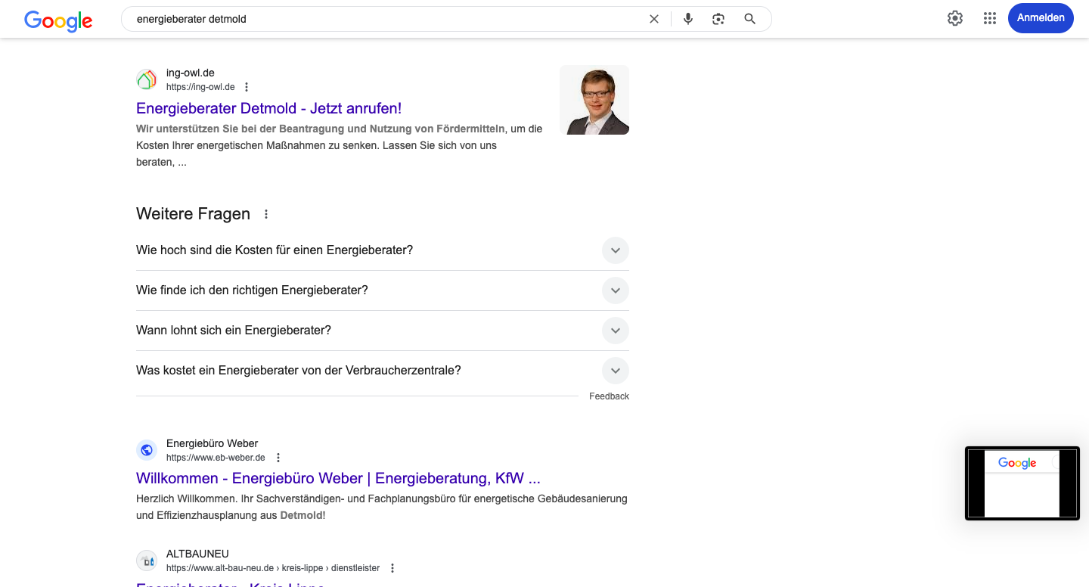
Task: Open the Energiebüro Weber Willkommen result link
Action: point(338,478)
